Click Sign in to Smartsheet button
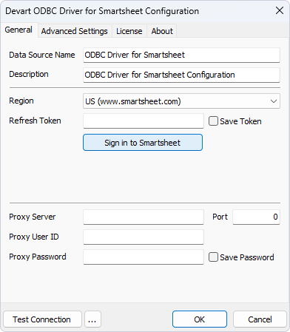This screenshot has height=332, width=290. tap(143, 143)
